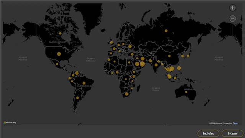Select the bubble over Japan
Viewport: 245px width, 138px height.
188,56
